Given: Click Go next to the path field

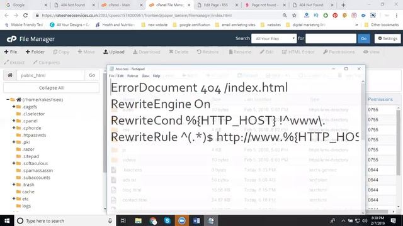Looking at the screenshot, I should pyautogui.click(x=92, y=75).
